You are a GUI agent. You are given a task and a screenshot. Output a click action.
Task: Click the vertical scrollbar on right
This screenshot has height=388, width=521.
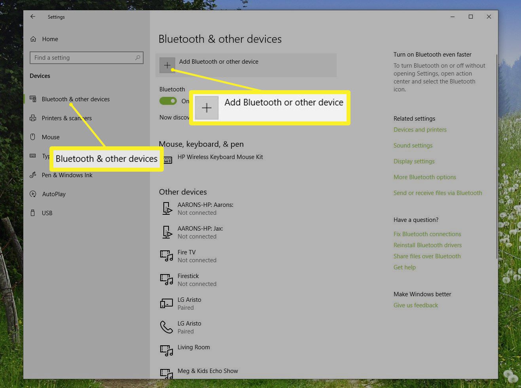coord(496,158)
